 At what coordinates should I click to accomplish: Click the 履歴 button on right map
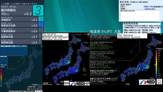click(x=159, y=83)
